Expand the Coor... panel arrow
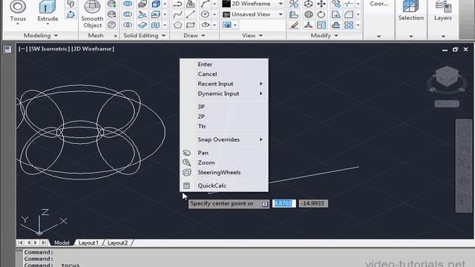Image resolution: width=475 pixels, height=267 pixels. pyautogui.click(x=379, y=36)
